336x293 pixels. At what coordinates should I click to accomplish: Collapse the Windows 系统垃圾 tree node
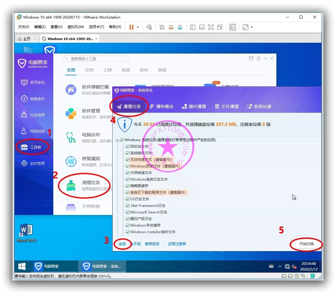[x=117, y=140]
